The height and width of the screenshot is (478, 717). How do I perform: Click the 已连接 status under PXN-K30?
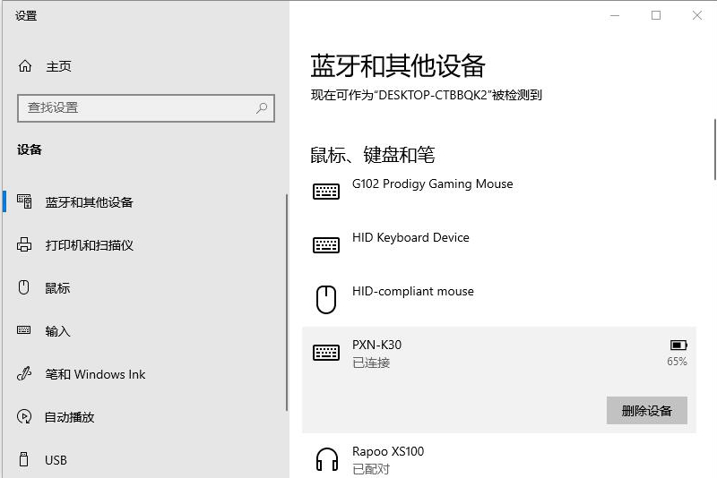[371, 363]
